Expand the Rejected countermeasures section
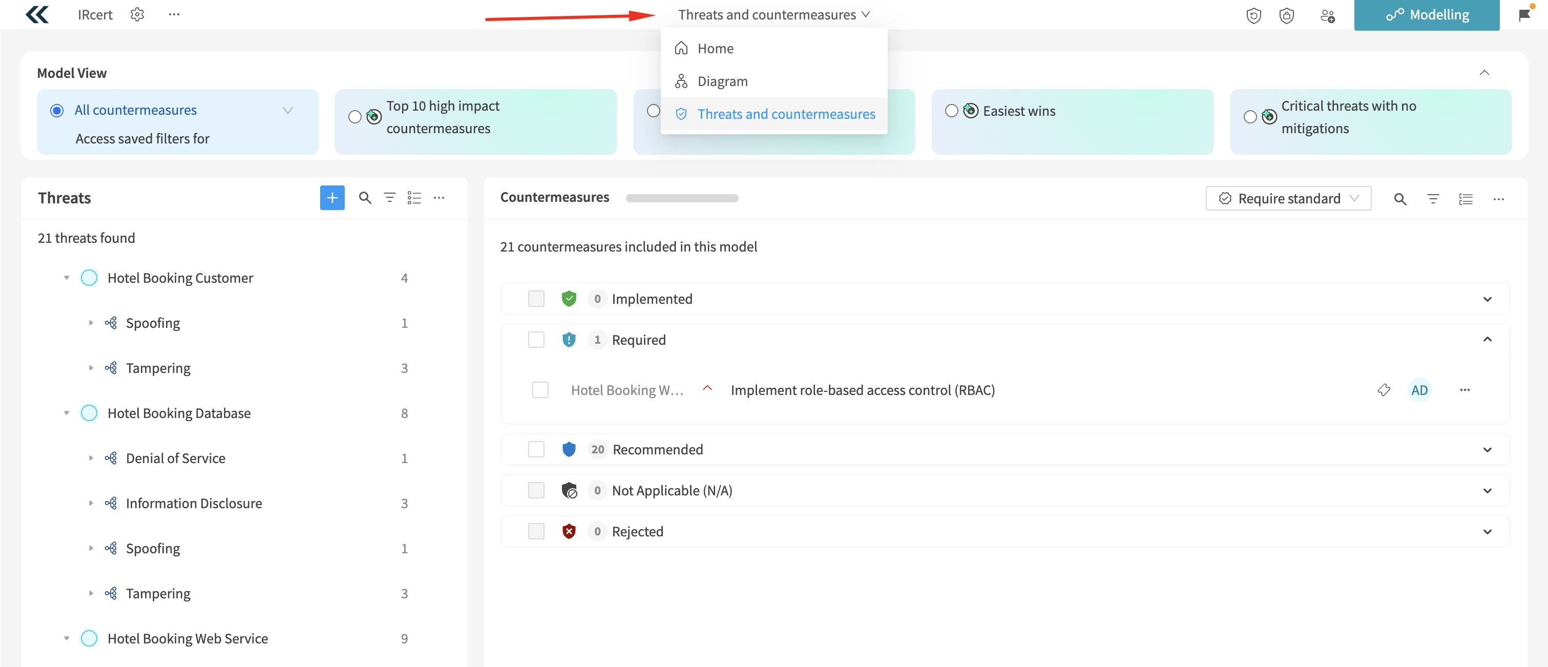The image size is (1548, 667). (1488, 531)
